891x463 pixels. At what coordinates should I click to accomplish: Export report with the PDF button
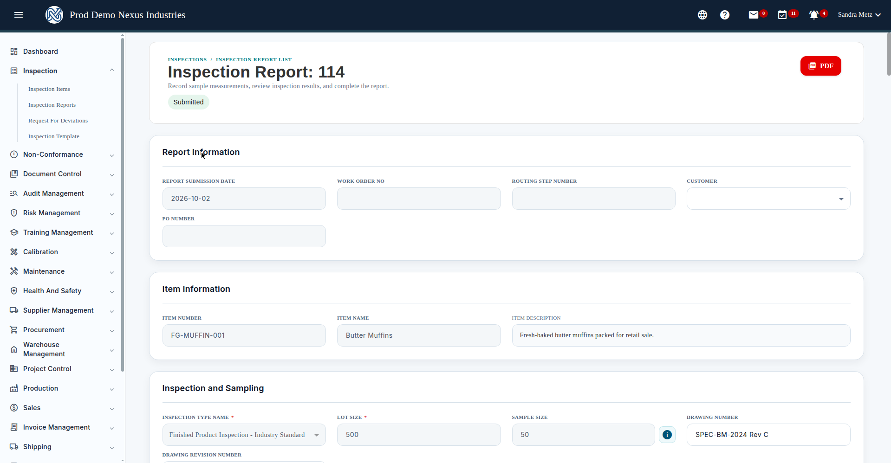tap(820, 66)
